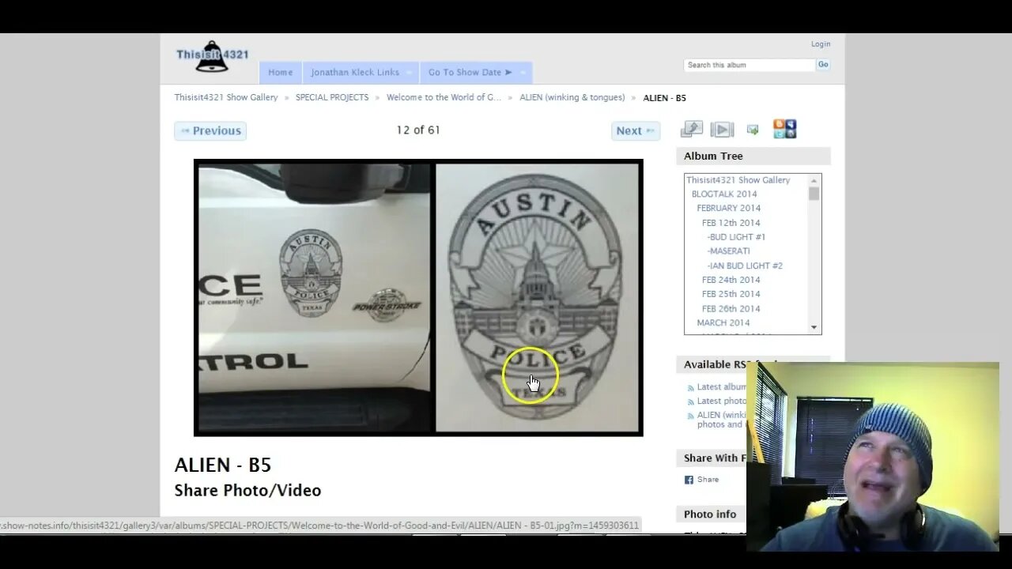Click the 12 of 61 counter
This screenshot has width=1012, height=569.
pos(418,130)
